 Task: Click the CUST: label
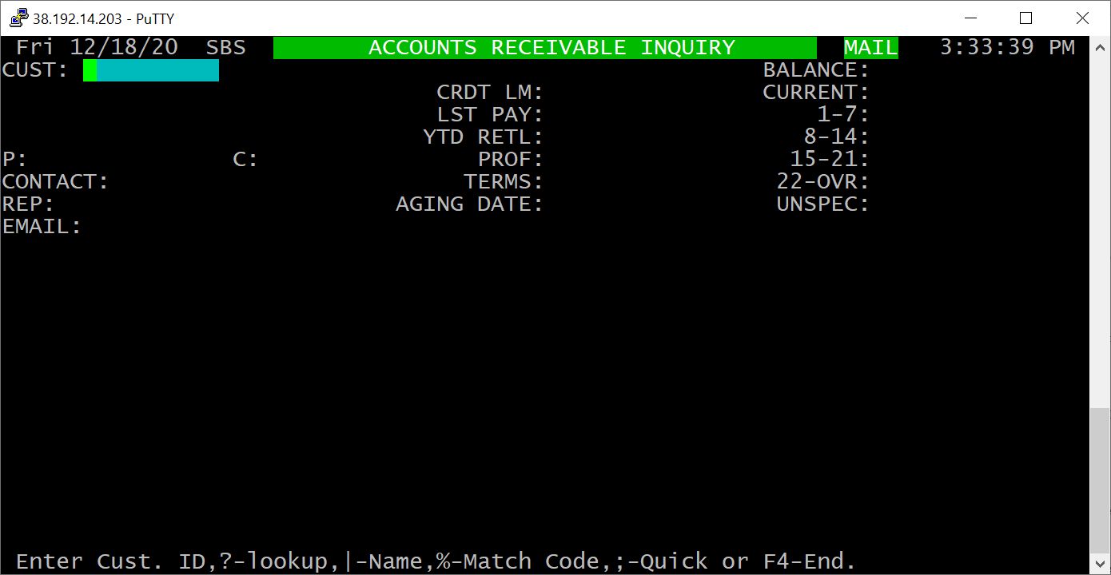[x=35, y=70]
